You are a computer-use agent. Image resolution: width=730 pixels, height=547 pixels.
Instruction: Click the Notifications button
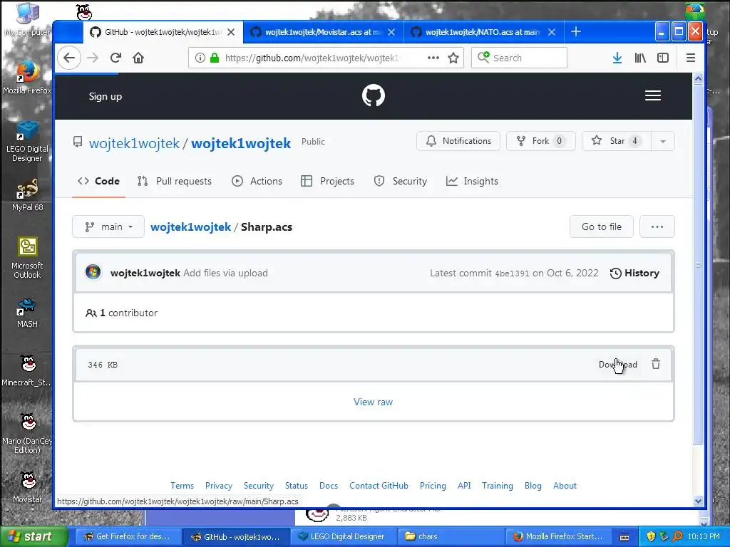pos(458,141)
